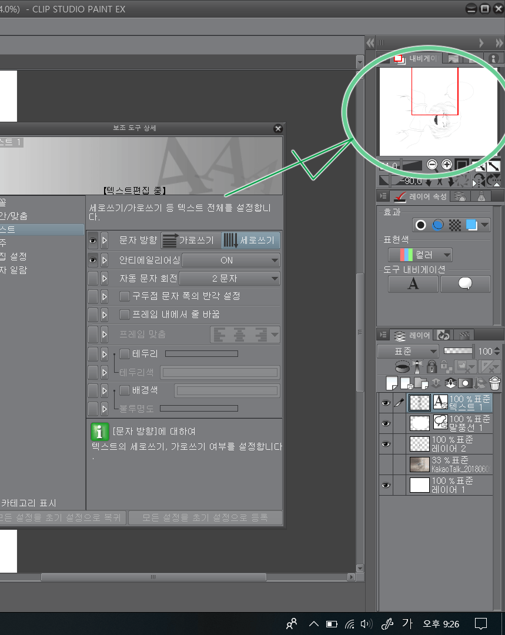
Task: Click the pen input icon in taskbar
Action: [x=387, y=624]
